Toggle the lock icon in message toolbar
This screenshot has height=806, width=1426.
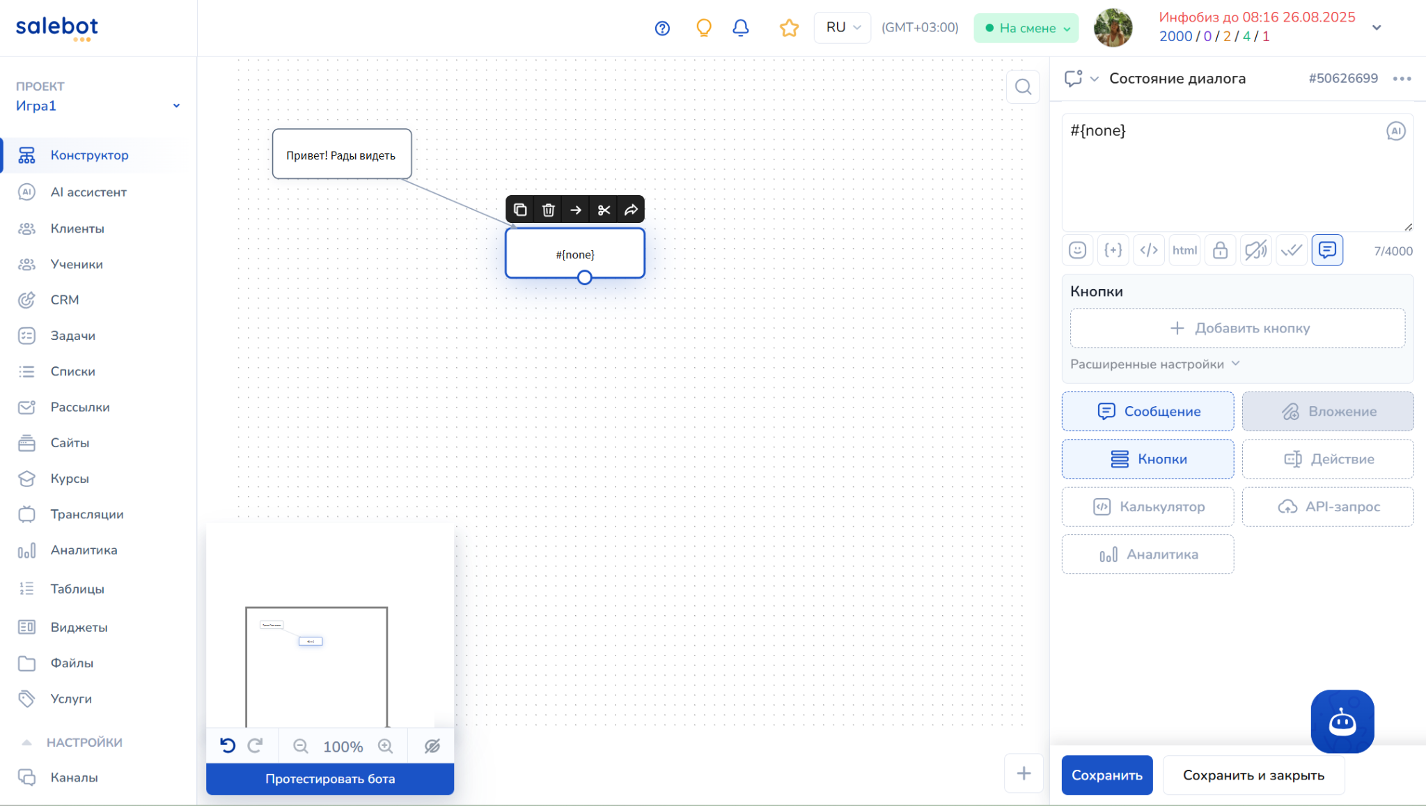(1220, 250)
